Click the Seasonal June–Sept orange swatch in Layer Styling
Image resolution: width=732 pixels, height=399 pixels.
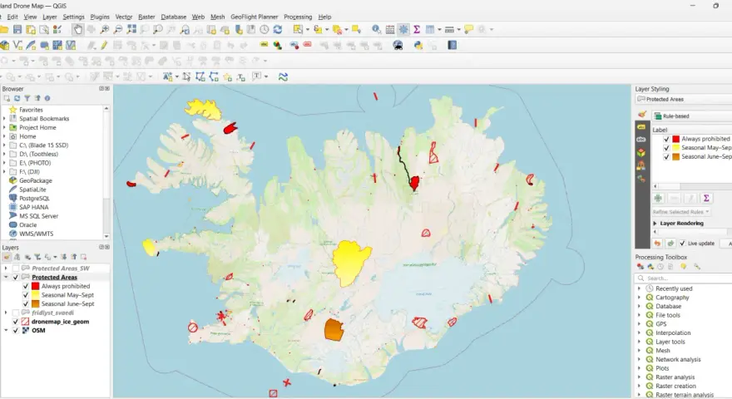point(675,157)
